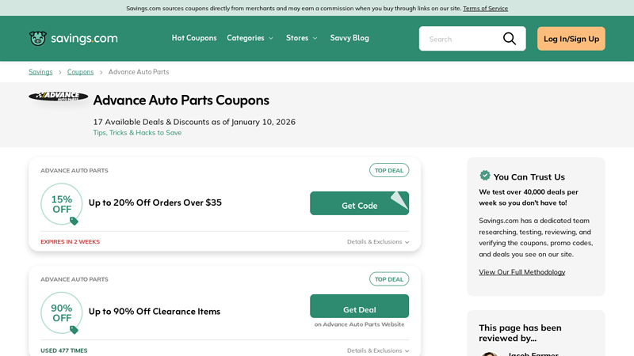The image size is (634, 356).
Task: Click the search magnifier icon
Action: [510, 39]
